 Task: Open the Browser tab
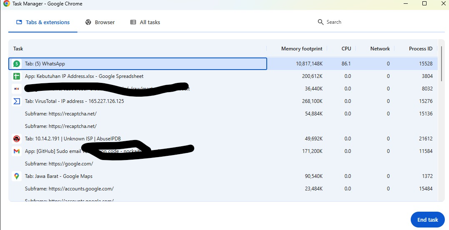pyautogui.click(x=100, y=22)
